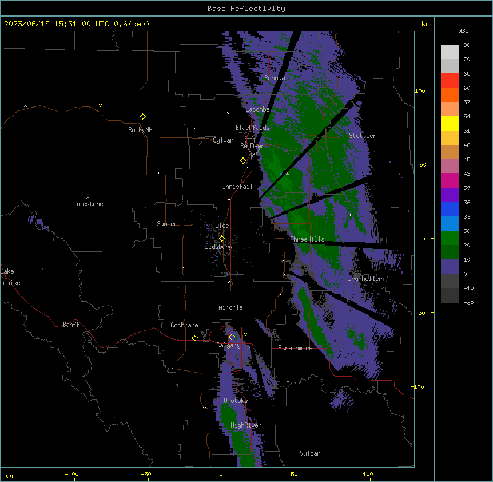
Task: Select the Cochrane town label
Action: coord(184,325)
